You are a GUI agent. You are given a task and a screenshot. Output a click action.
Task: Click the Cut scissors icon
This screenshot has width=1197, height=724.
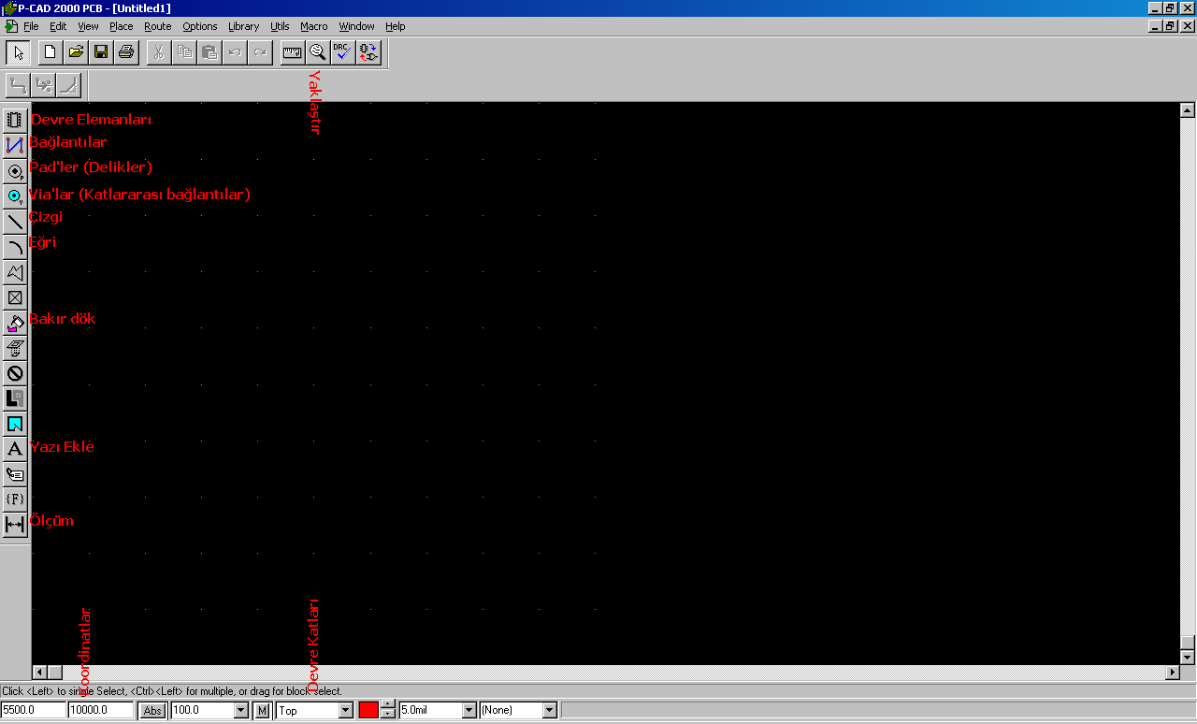click(159, 52)
